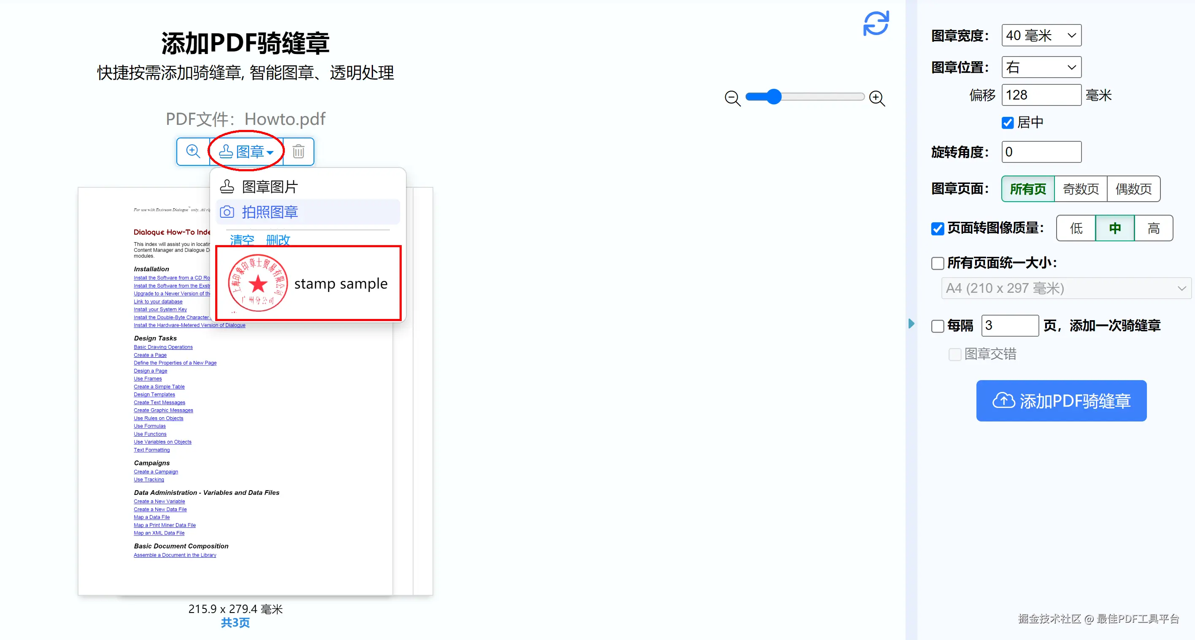Viewport: 1195px width, 640px height.
Task: Open the 图章宽度 40 毫米 dropdown
Action: (1041, 35)
